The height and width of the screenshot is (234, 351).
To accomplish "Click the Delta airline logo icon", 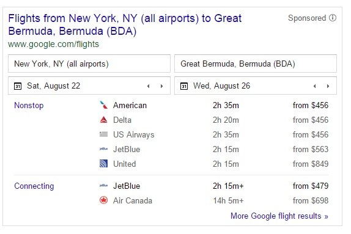I will [103, 120].
